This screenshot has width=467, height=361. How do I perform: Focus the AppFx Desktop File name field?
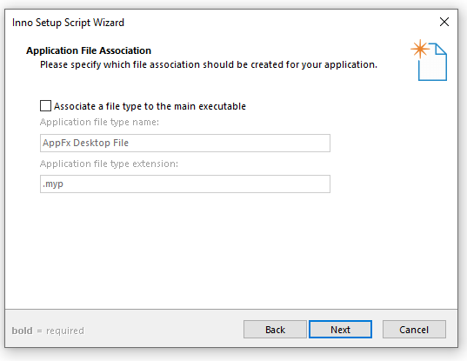(185, 143)
